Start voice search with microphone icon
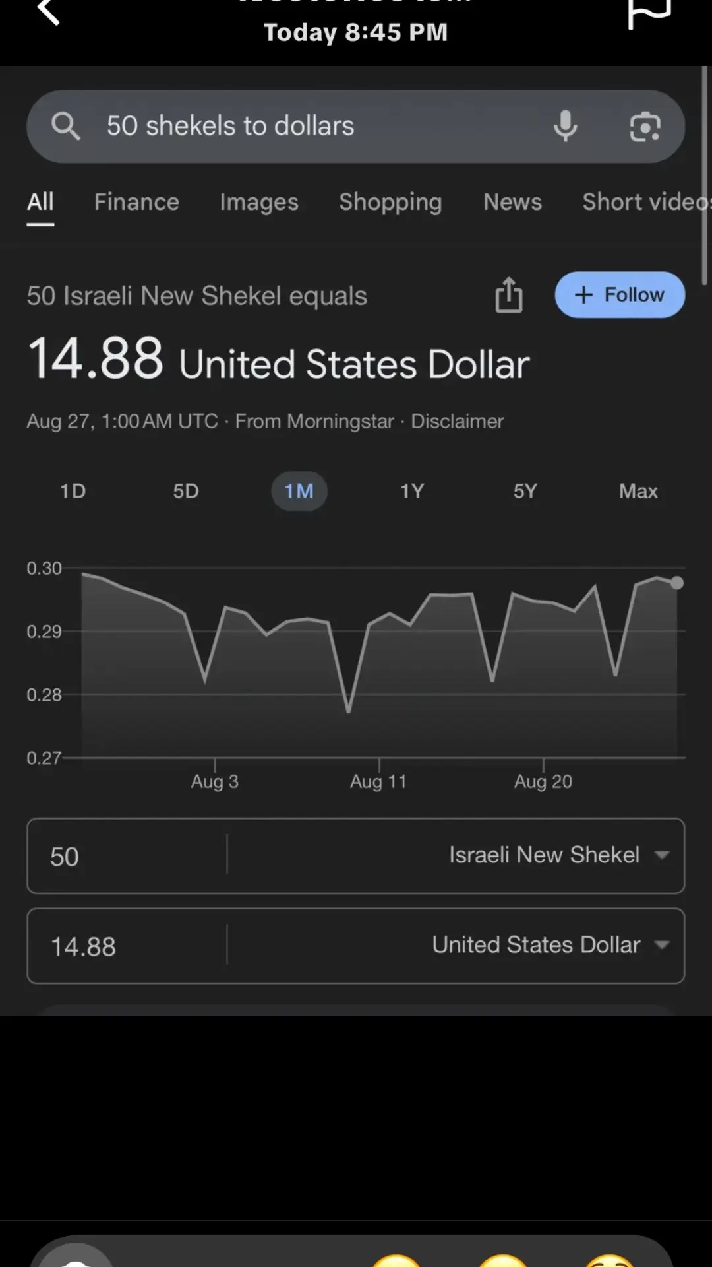 (565, 126)
